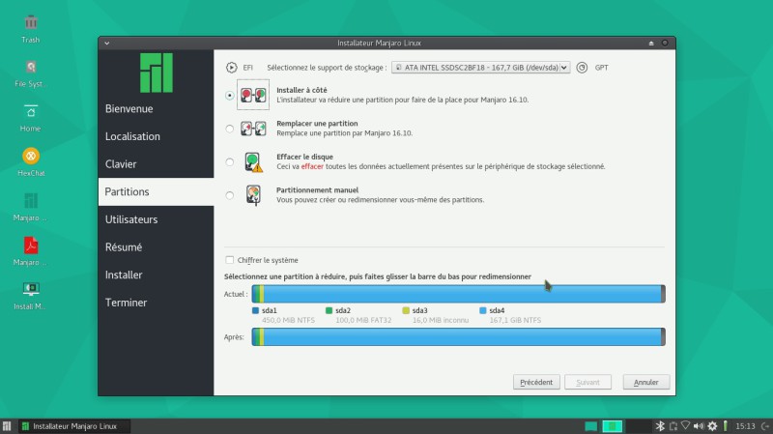
Task: Click the 15:13 clock on the panel
Action: (745, 426)
